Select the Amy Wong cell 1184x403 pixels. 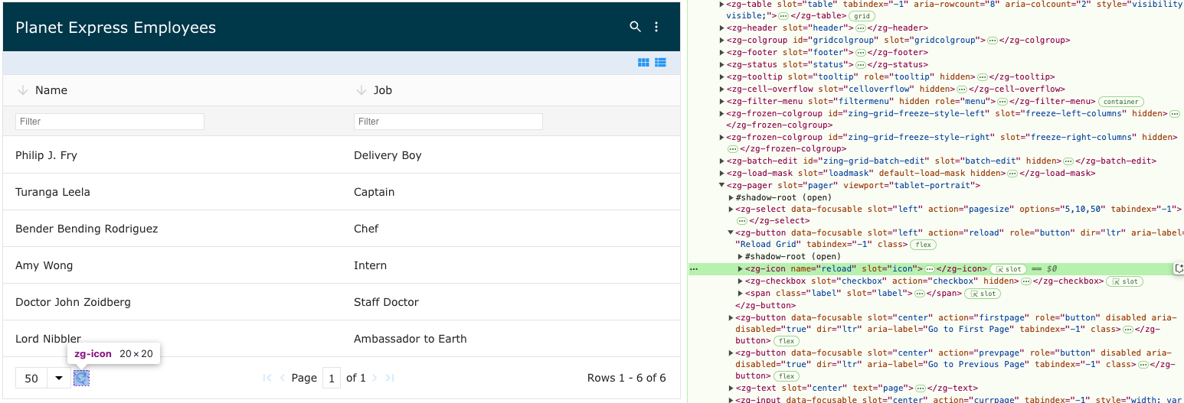tap(172, 265)
